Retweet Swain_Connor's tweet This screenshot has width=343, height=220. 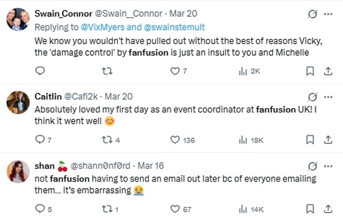point(107,70)
